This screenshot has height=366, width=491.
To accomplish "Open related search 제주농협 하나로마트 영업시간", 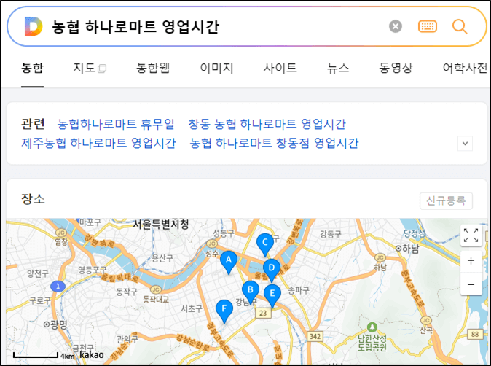I will coord(98,143).
